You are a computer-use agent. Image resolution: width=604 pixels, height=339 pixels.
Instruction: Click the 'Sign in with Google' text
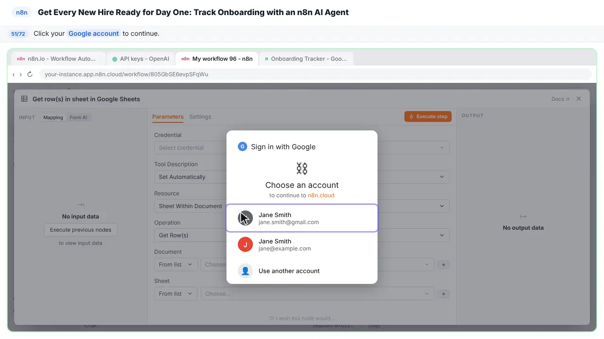click(283, 147)
